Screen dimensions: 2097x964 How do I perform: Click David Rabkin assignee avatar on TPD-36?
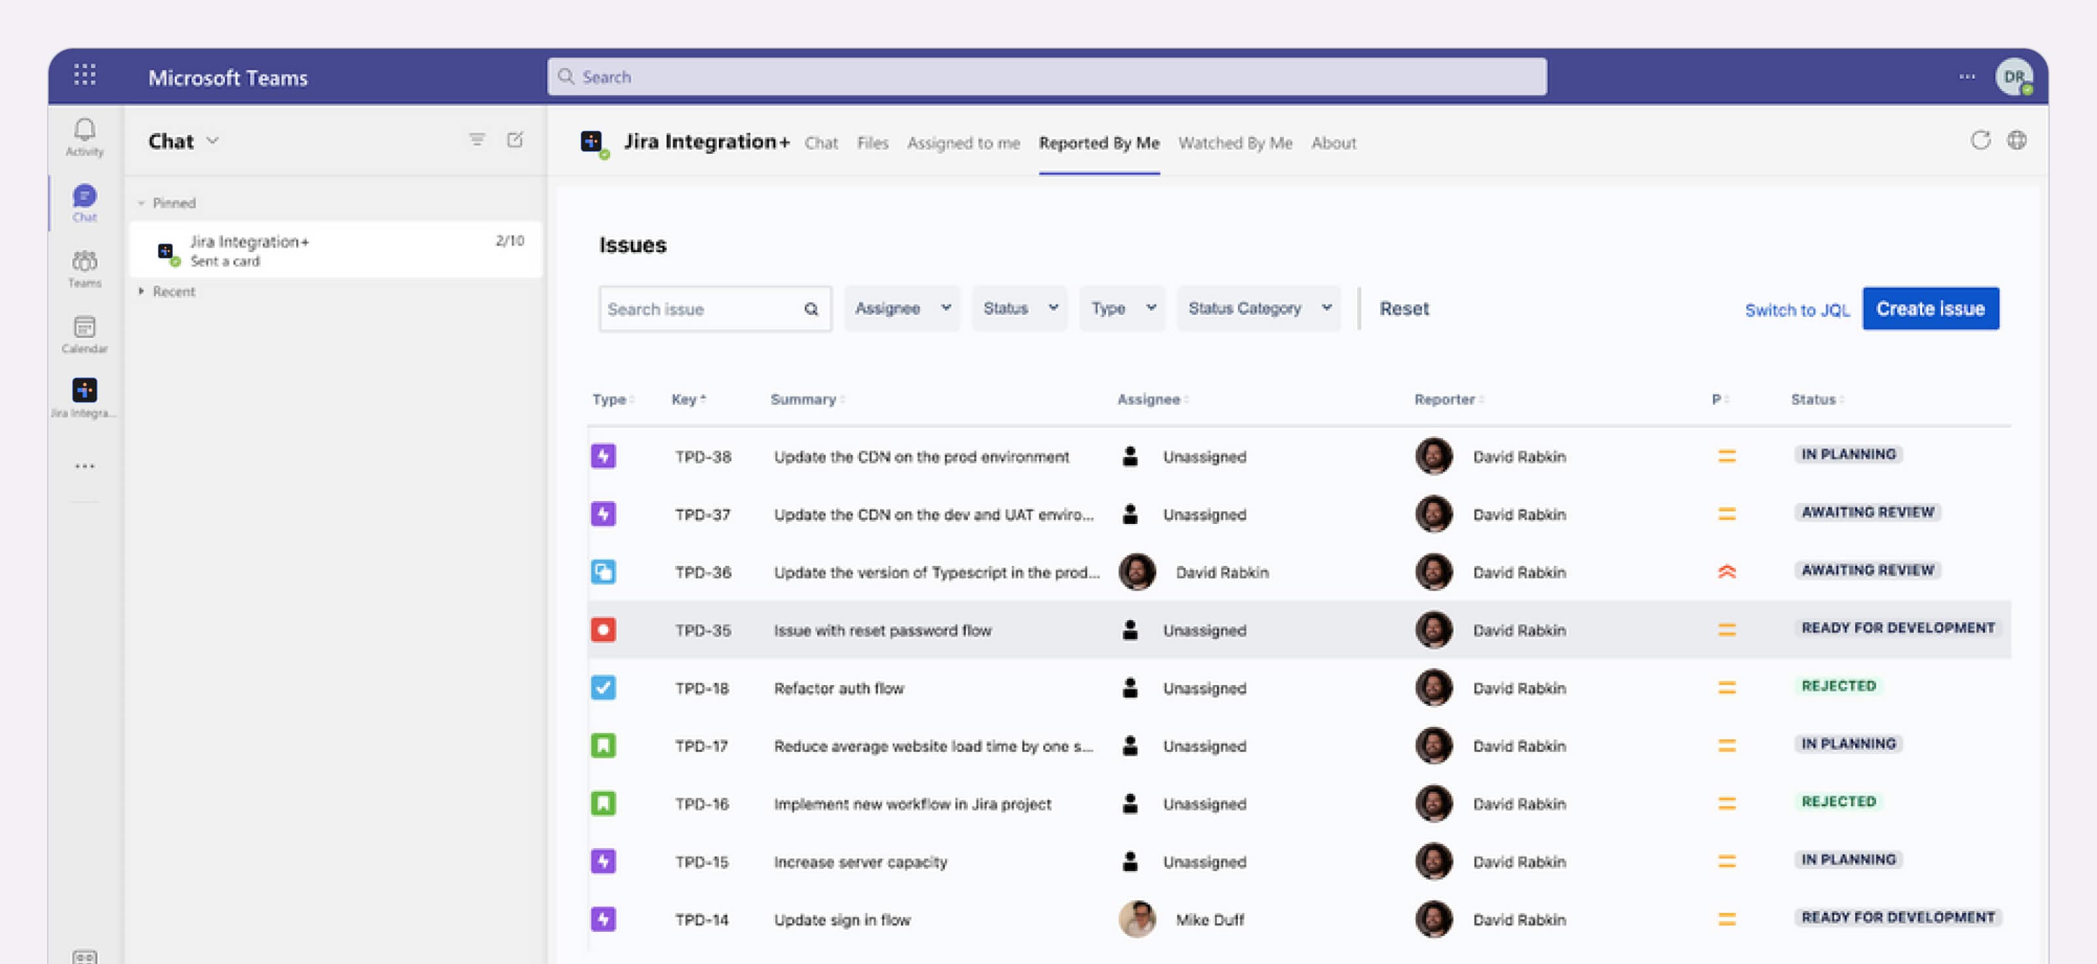[x=1136, y=572]
